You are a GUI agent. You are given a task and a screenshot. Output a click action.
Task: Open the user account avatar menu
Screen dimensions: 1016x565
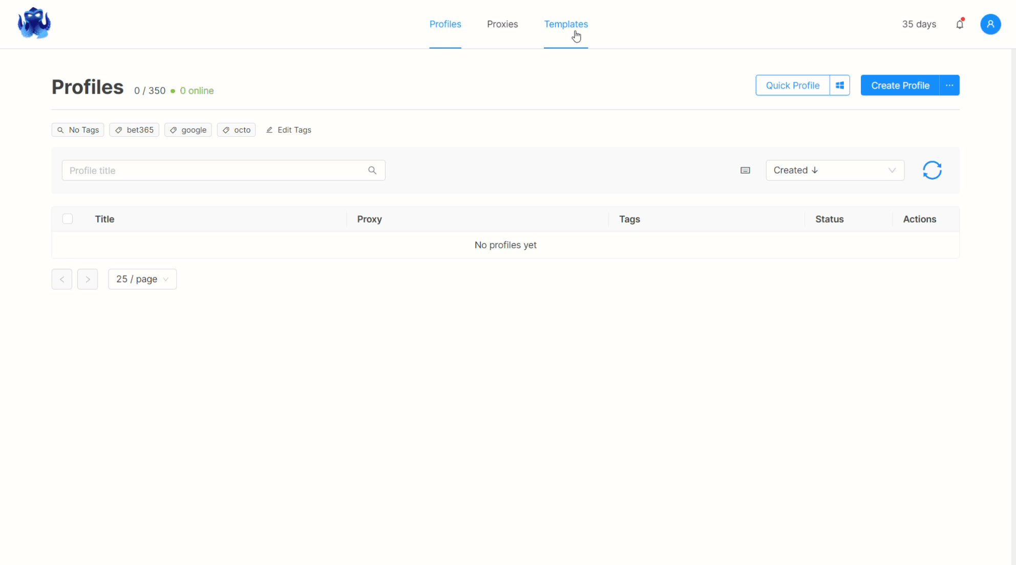coord(990,24)
